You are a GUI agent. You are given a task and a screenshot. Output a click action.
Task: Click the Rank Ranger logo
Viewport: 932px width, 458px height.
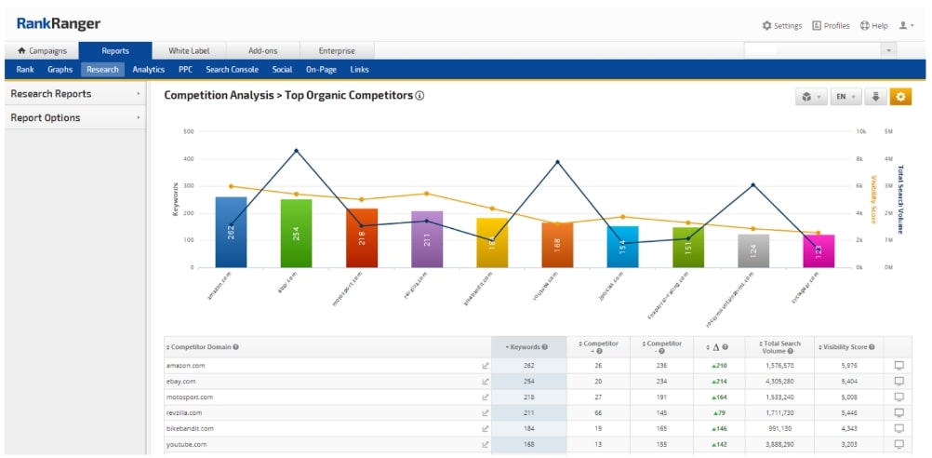(x=59, y=24)
